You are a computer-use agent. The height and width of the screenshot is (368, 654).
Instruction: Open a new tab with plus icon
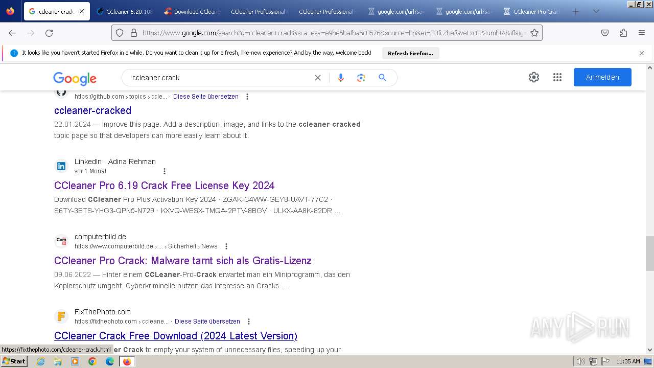[x=576, y=11]
